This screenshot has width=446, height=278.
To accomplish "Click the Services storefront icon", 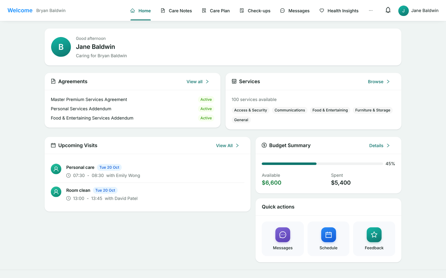I will click(x=234, y=81).
